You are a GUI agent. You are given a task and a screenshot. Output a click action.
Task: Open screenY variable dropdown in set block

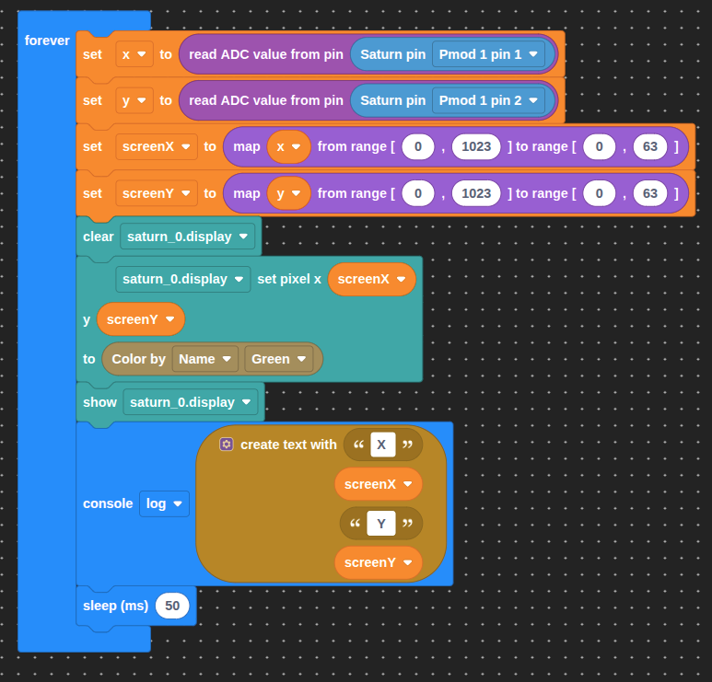157,193
